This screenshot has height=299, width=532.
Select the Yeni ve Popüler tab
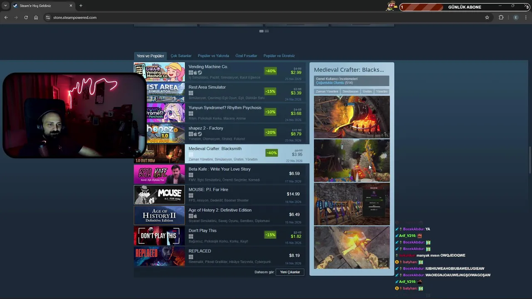pyautogui.click(x=150, y=56)
